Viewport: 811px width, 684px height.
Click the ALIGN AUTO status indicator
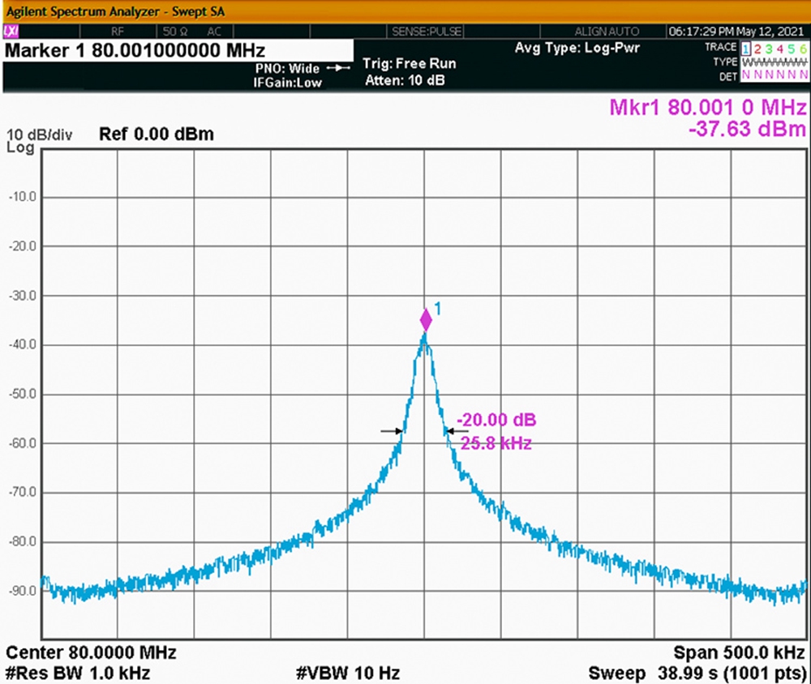tap(607, 32)
